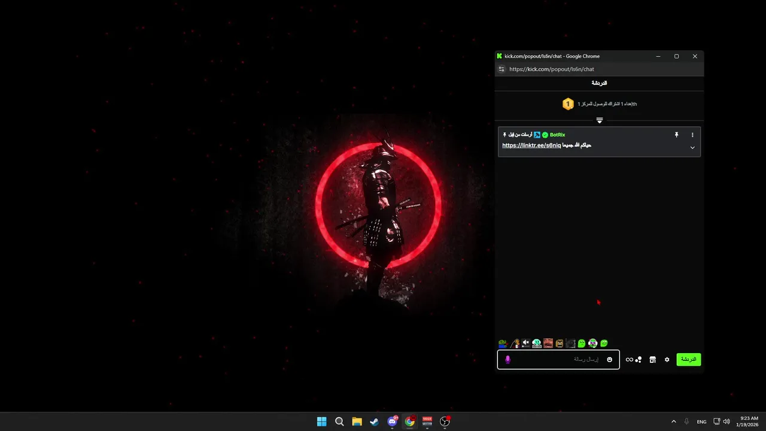766x431 pixels.
Task: Open the three-circles points icon
Action: [x=639, y=359]
